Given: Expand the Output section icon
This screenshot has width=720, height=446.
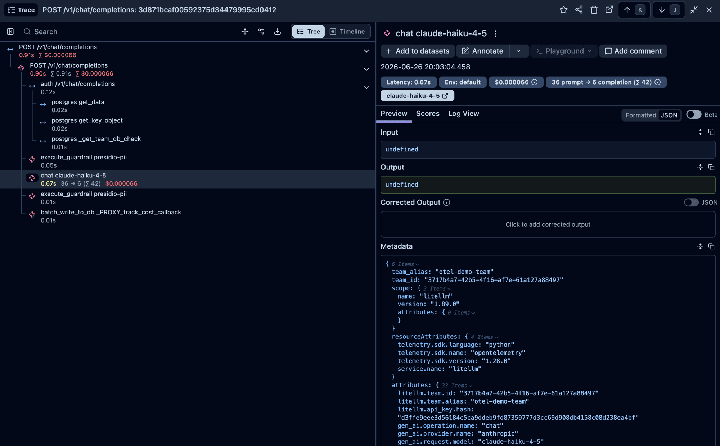Looking at the screenshot, I should click(x=700, y=167).
